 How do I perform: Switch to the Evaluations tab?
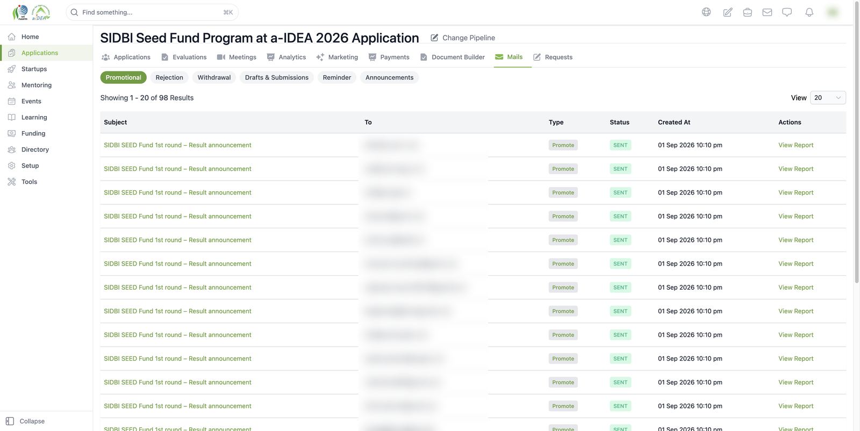[183, 57]
